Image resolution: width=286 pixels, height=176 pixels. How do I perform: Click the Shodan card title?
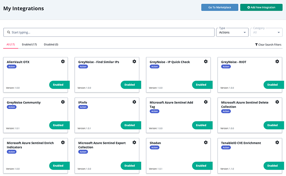pyautogui.click(x=155, y=143)
